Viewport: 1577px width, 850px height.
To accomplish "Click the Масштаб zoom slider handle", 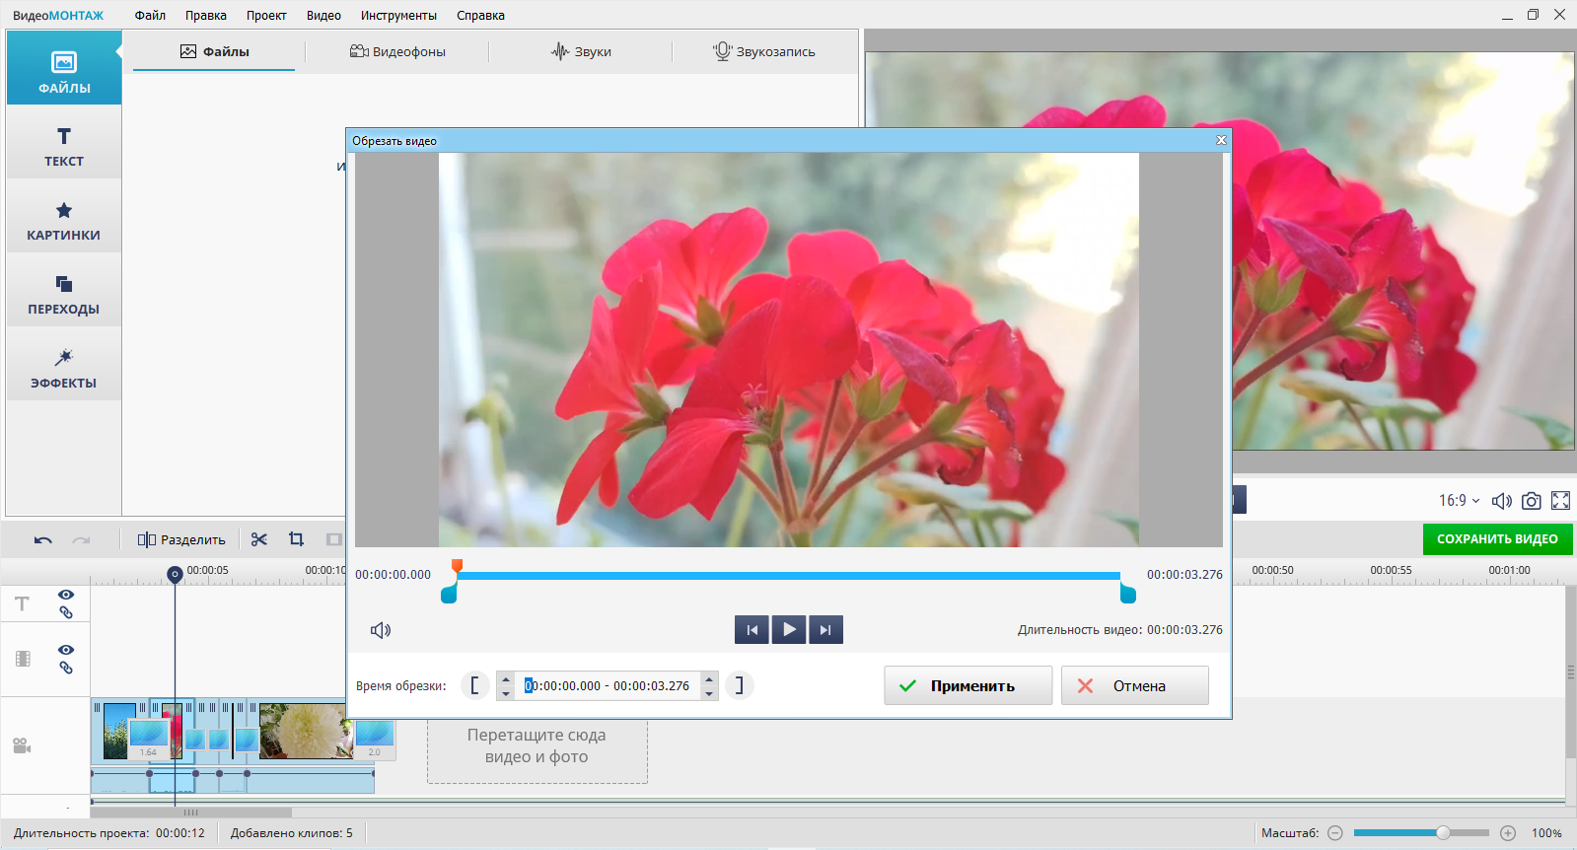I will pyautogui.click(x=1443, y=833).
